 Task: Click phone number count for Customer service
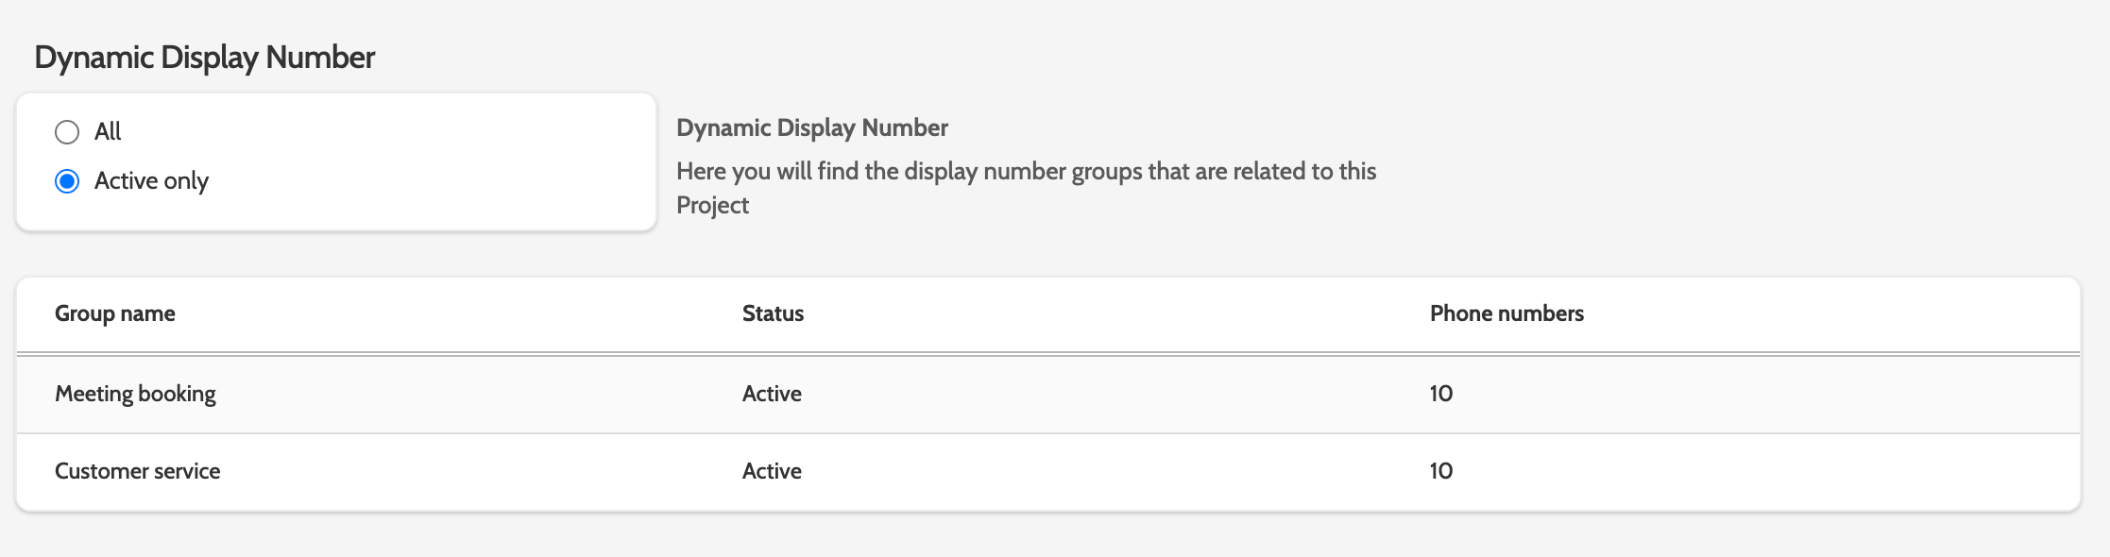pos(1441,471)
